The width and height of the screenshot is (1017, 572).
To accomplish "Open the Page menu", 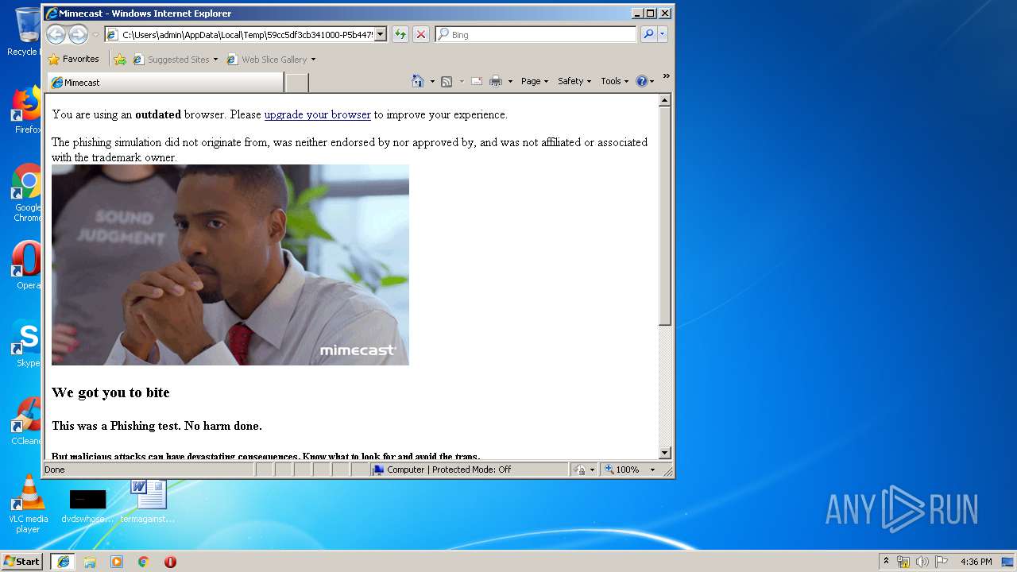I will [x=535, y=81].
